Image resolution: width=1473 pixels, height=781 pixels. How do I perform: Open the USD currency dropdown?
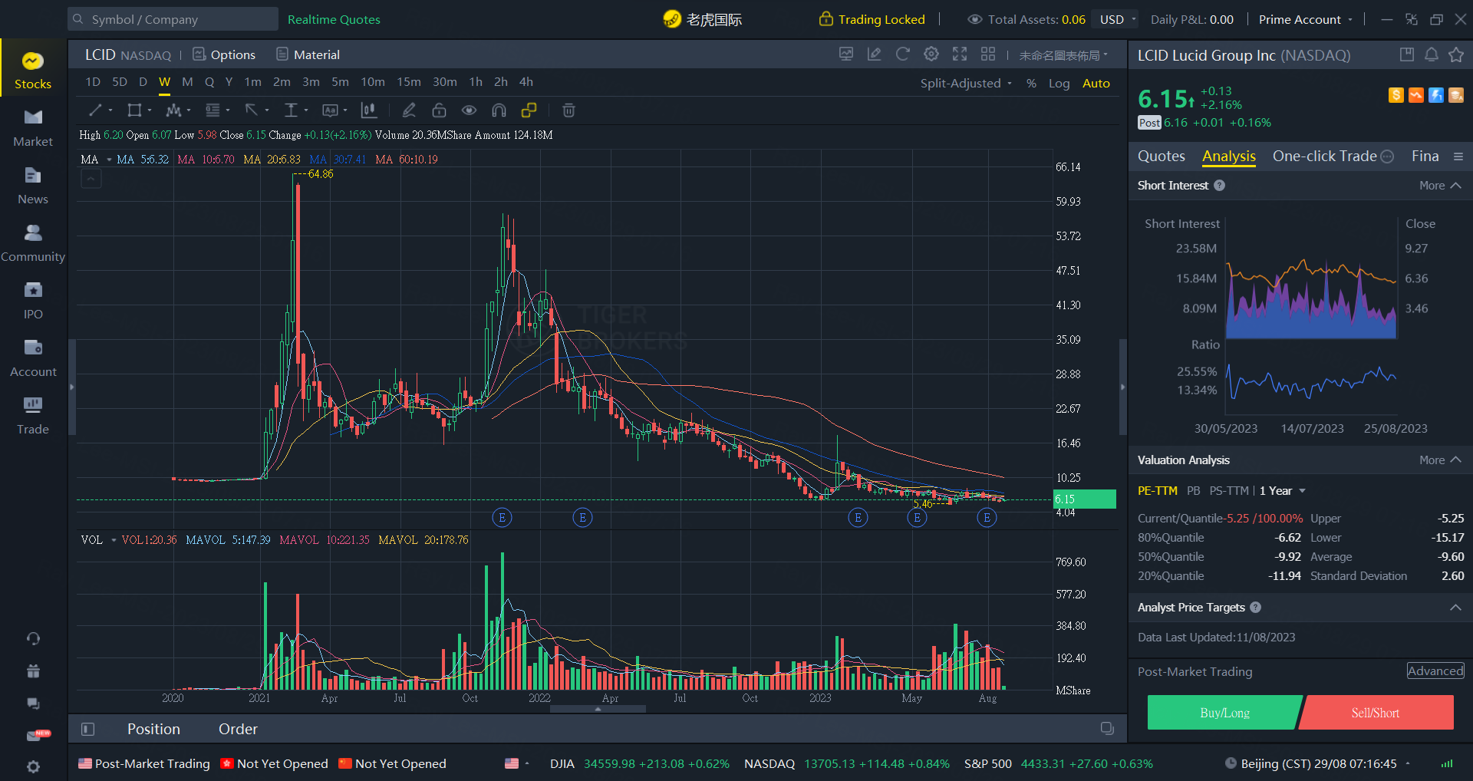coord(1118,19)
